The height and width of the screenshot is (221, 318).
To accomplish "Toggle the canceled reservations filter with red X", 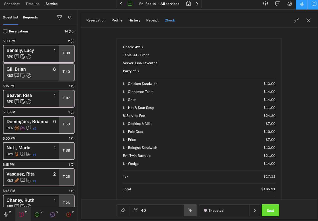I will click(68, 215).
